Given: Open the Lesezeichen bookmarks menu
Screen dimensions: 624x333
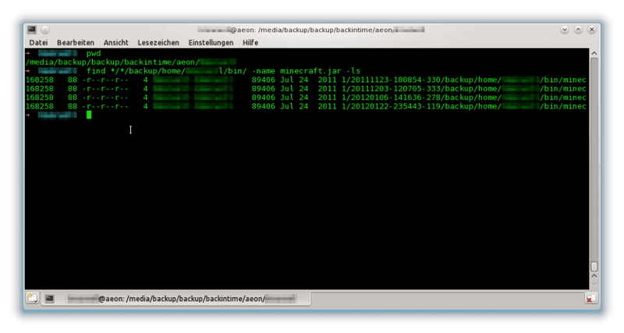Looking at the screenshot, I should [158, 42].
